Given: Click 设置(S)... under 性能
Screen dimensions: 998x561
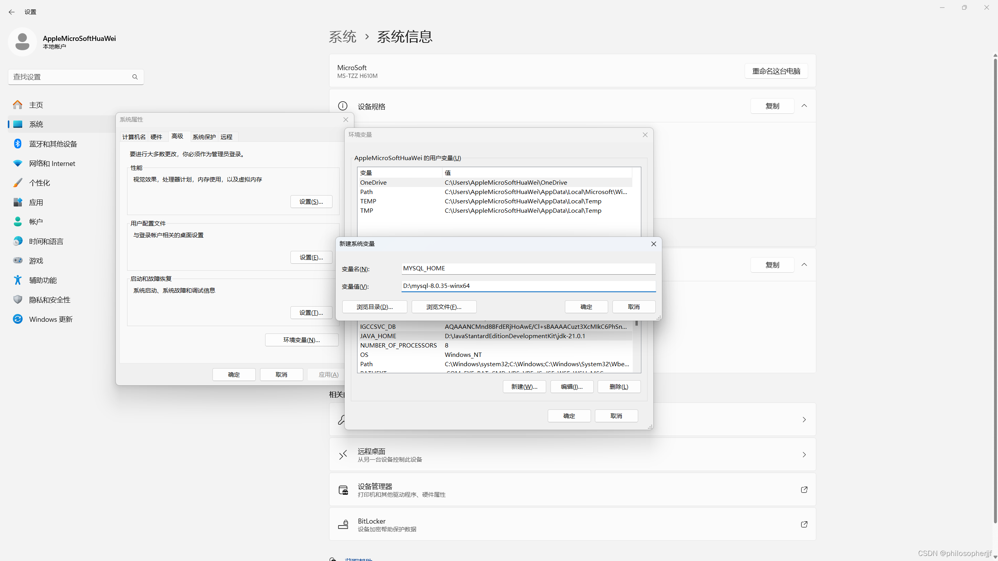Looking at the screenshot, I should pos(311,202).
